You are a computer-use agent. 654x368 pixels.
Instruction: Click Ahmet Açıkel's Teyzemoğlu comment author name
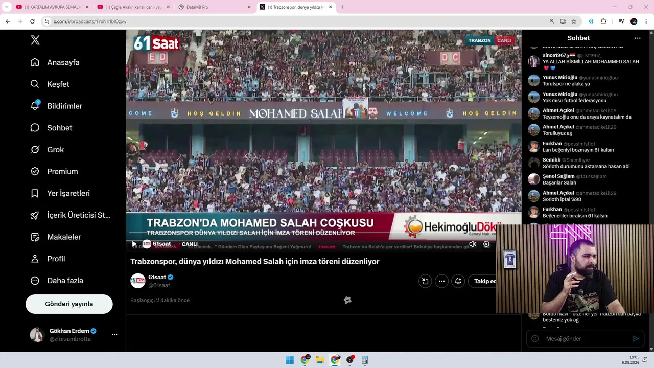click(x=558, y=110)
